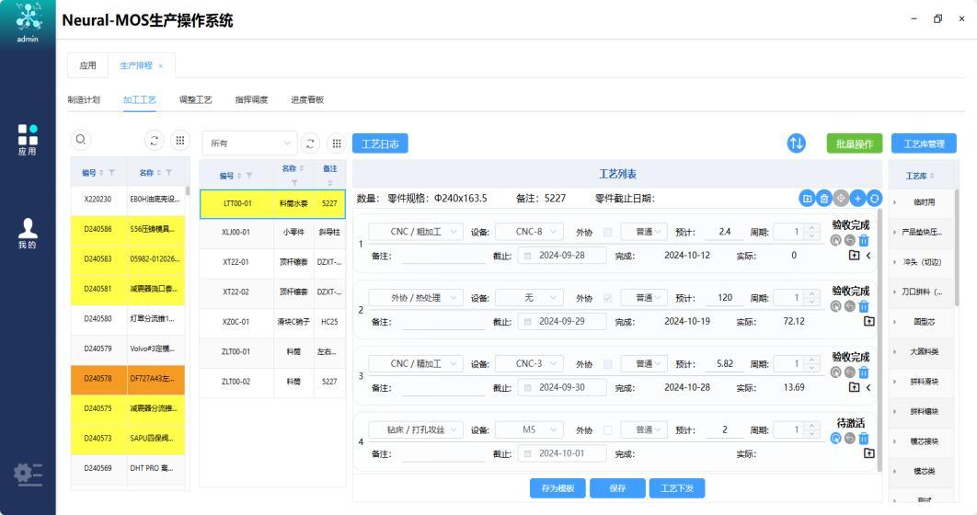The height and width of the screenshot is (515, 977).
Task: Click the blue refresh icon in process list header
Action: point(874,198)
